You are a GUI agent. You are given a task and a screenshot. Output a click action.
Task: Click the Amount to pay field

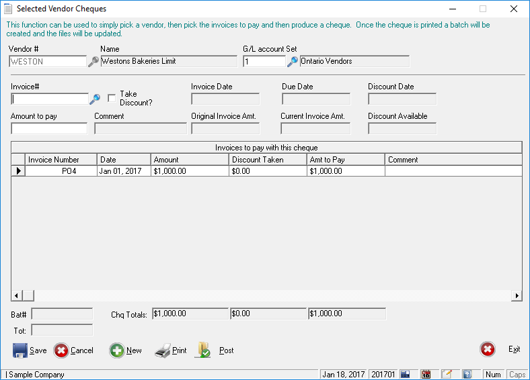click(x=49, y=128)
